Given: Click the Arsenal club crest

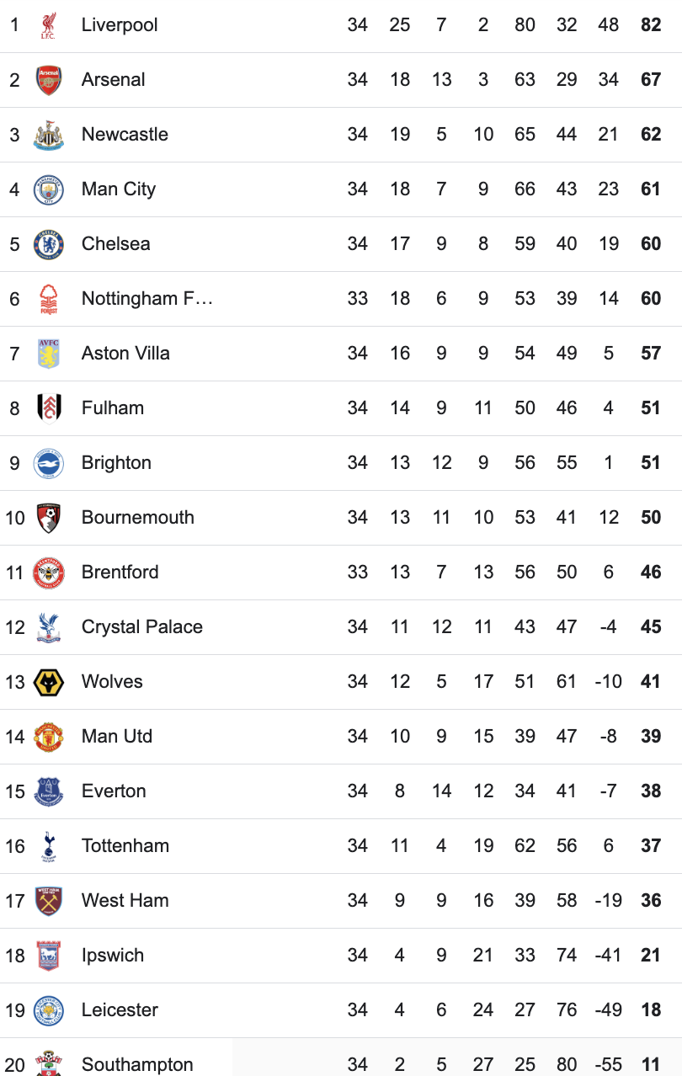Looking at the screenshot, I should pyautogui.click(x=49, y=80).
